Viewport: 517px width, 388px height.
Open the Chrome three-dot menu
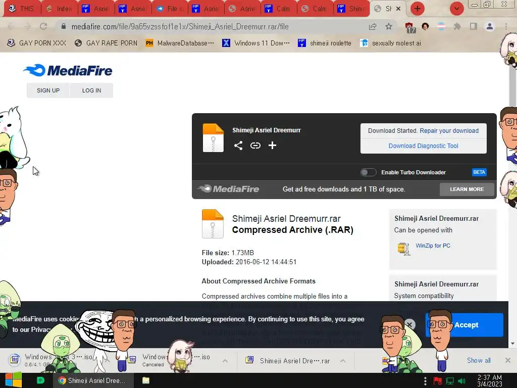pos(506,26)
